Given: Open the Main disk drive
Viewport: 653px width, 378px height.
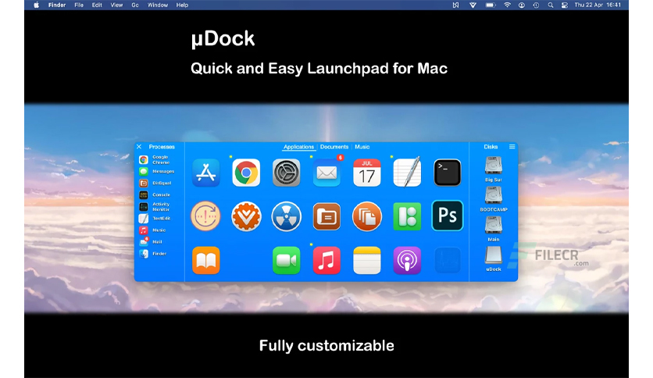Looking at the screenshot, I should [494, 229].
